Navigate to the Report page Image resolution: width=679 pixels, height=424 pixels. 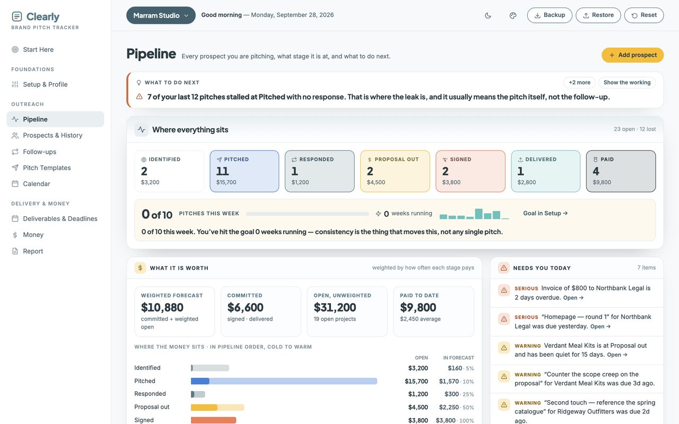(55, 251)
